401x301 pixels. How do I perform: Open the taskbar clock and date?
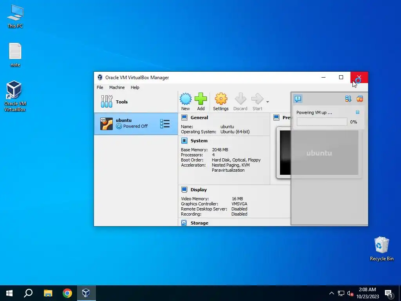[367, 293]
